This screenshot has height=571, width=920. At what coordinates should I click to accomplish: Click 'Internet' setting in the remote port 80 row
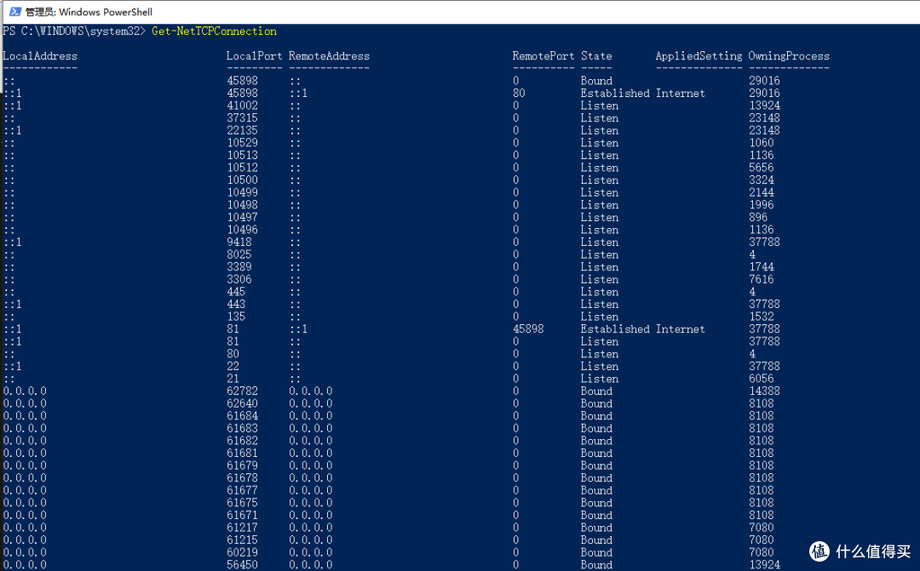(x=680, y=94)
